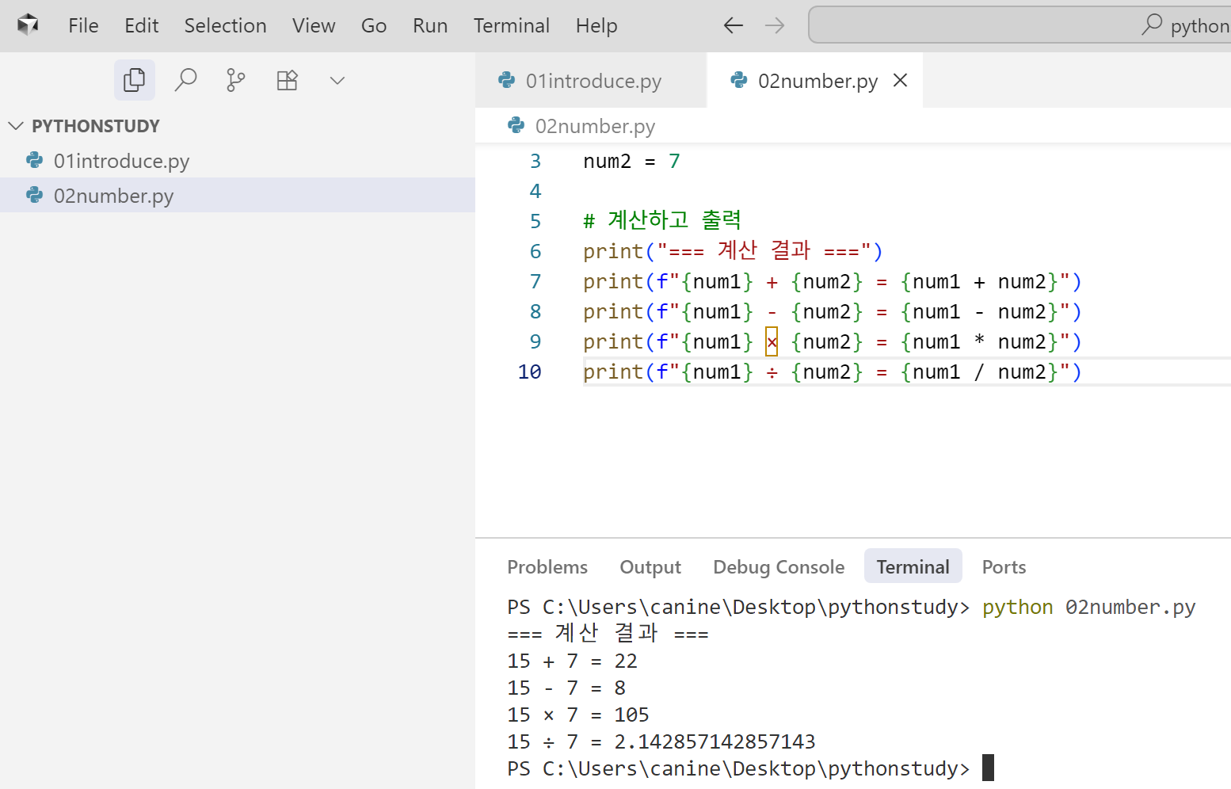This screenshot has width=1231, height=789.
Task: Switch to the 01introduce.py editor tab
Action: [x=591, y=81]
